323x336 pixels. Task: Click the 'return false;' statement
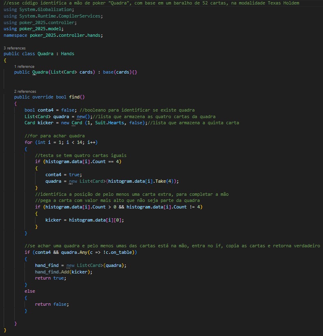coord(52,304)
